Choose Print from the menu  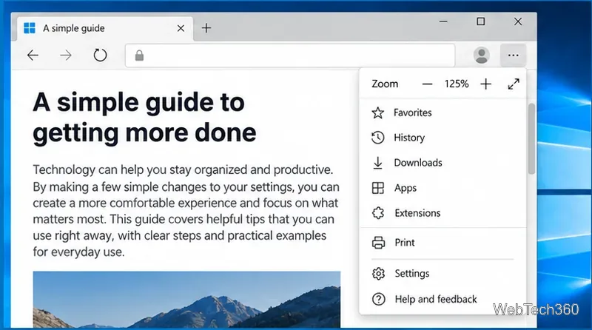pos(443,243)
